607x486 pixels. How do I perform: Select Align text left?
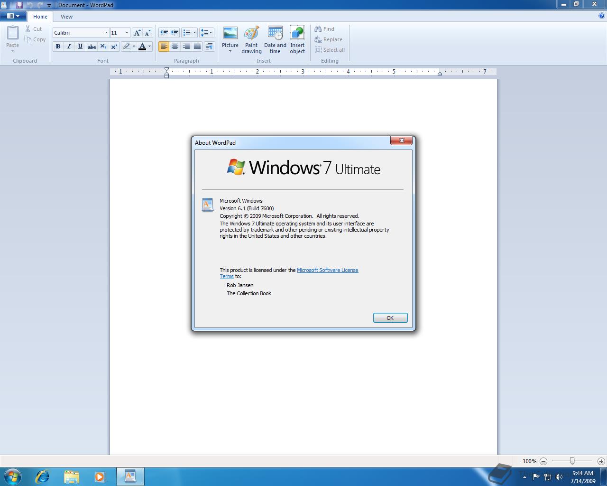tap(164, 46)
